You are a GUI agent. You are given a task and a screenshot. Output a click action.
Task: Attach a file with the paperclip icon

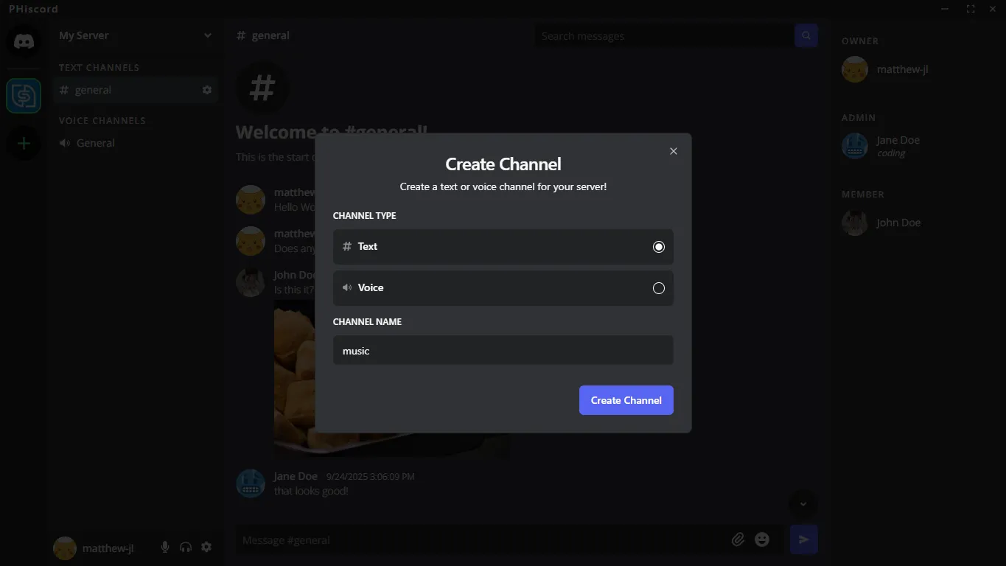(738, 540)
